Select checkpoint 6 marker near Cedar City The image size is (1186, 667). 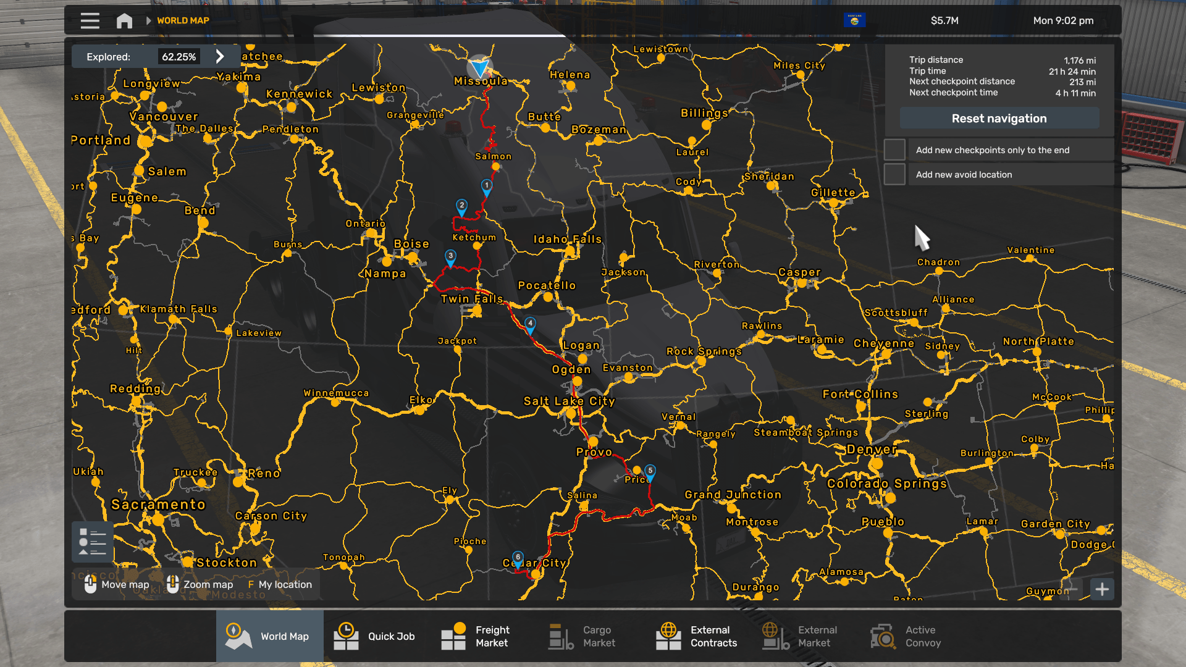tap(518, 558)
